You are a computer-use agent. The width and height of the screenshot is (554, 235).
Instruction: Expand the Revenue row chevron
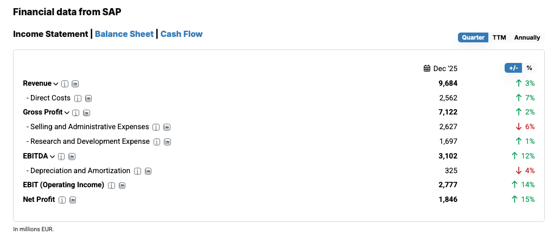click(56, 84)
